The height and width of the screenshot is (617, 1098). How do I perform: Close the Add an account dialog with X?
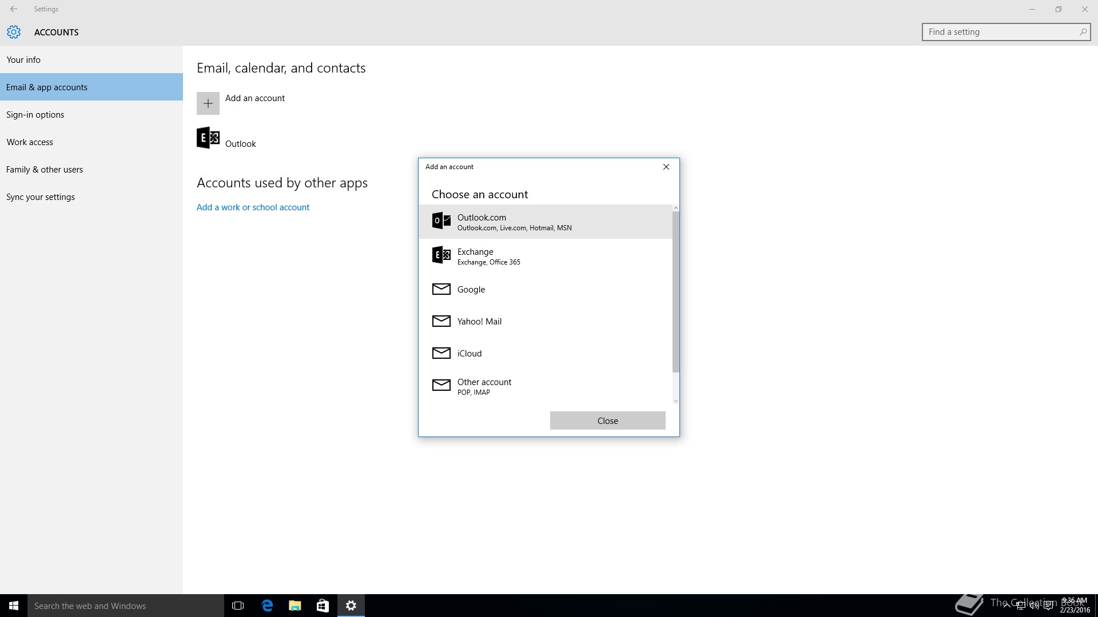pyautogui.click(x=666, y=167)
